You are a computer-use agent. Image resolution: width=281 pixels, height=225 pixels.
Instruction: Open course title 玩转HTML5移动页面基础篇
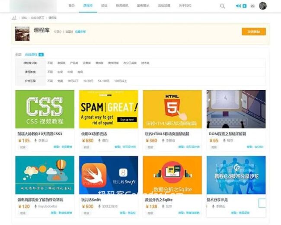pos(167,134)
